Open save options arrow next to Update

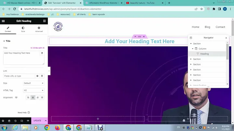tap(46, 121)
